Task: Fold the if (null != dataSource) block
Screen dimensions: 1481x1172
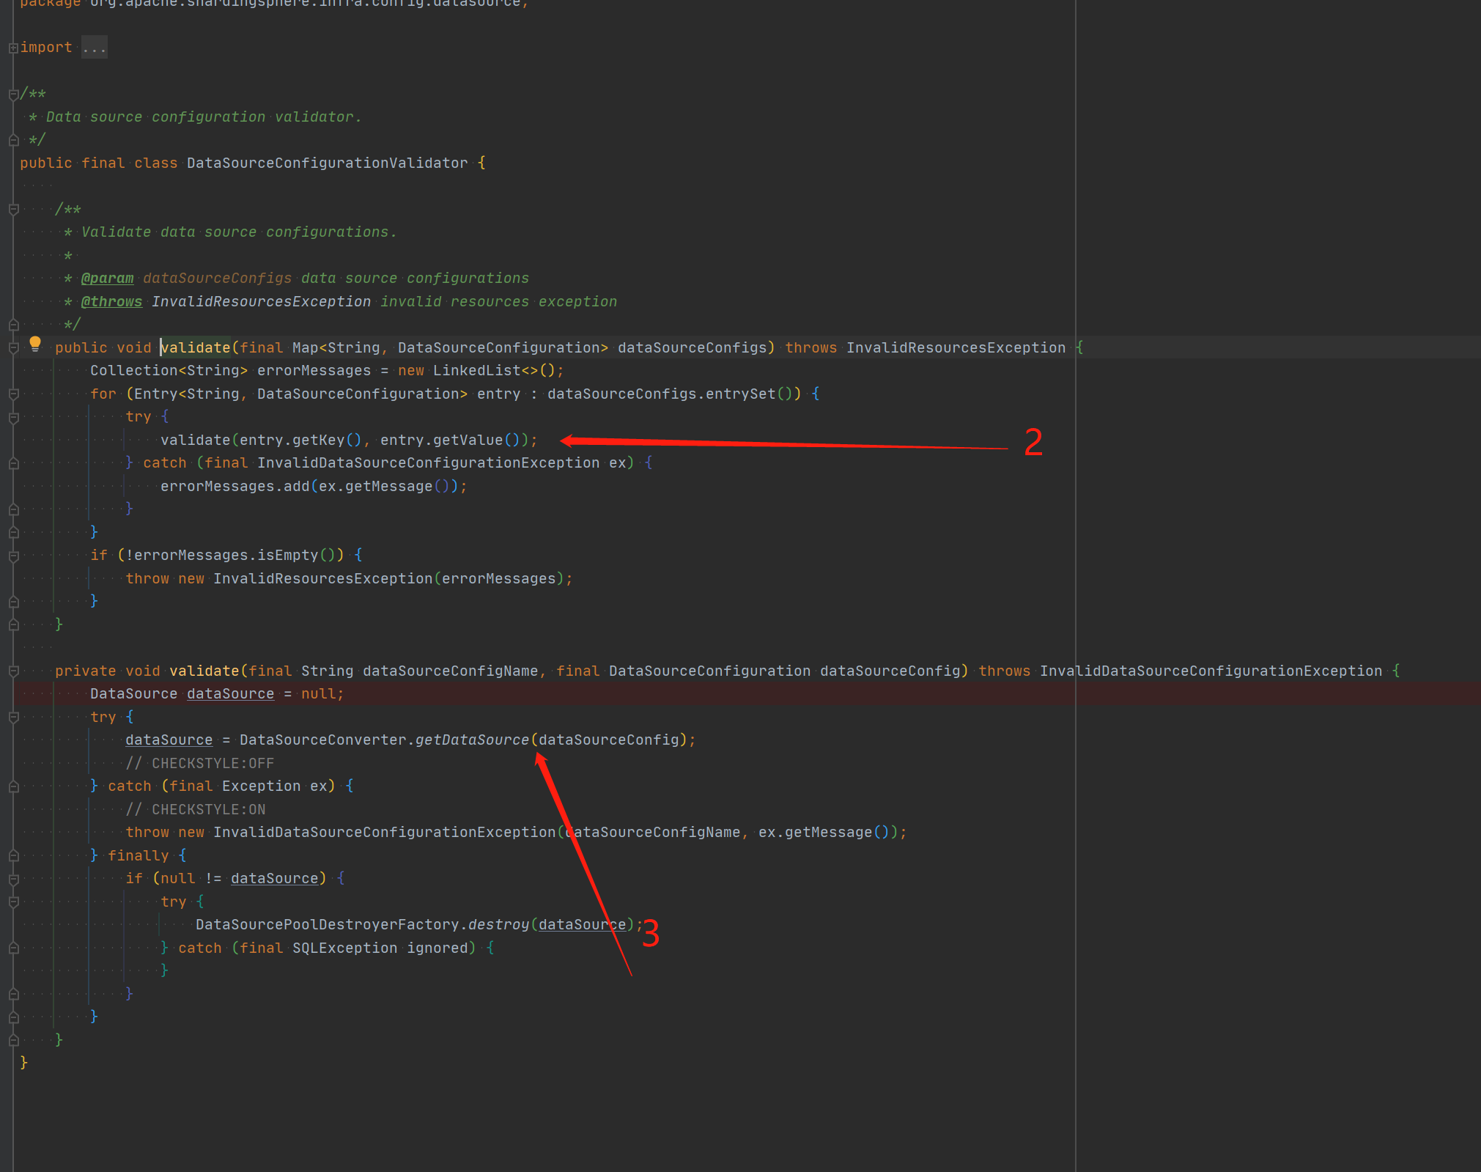Action: point(13,879)
